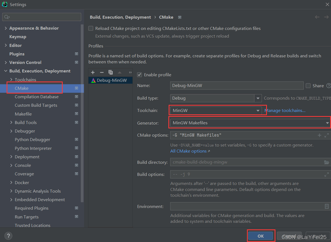331x242 pixels.
Task: Browse for build directory folder icon
Action: click(x=326, y=162)
